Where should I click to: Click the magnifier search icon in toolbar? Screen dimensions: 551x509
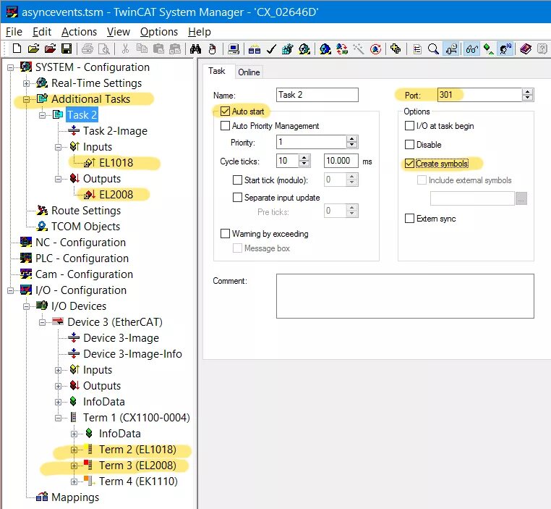coord(433,49)
